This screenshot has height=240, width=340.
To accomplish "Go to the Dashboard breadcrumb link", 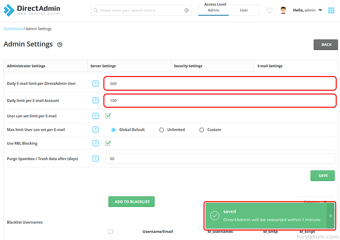I will tap(13, 29).
